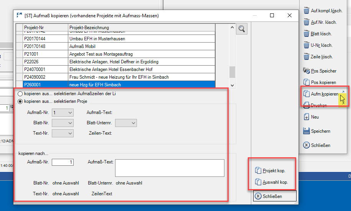The width and height of the screenshot is (351, 211).
Task: Click the target Aufmaß-Nr. input field
Action: [63, 162]
